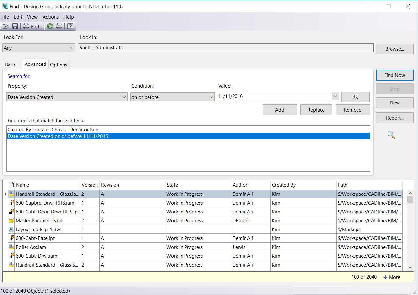Viewport: 418px width, 295px height.
Task: Open the Value date picker dropdown arrow
Action: pos(335,96)
